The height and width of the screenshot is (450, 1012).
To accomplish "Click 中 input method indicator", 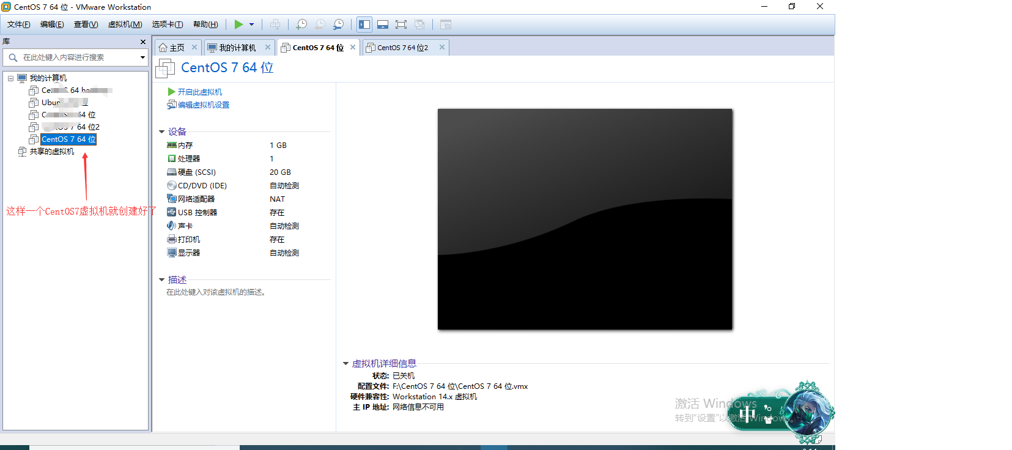I will coord(747,415).
